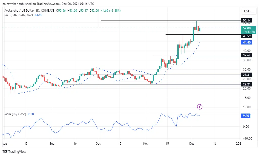The height and width of the screenshot is (156, 260).
Task: Open the USD currency selector
Action: [x=247, y=11]
